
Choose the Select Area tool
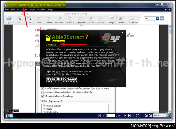click(29, 20)
